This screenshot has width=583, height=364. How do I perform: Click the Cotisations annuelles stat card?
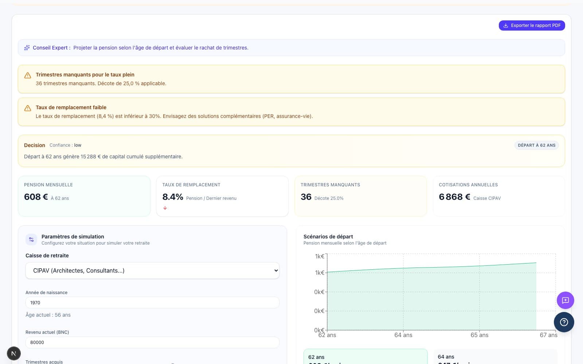point(498,196)
